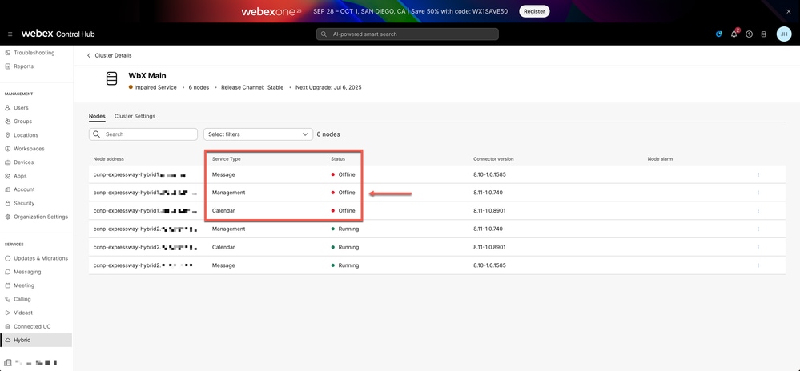
Task: Click the WbX Main cluster server icon
Action: [x=112, y=78]
